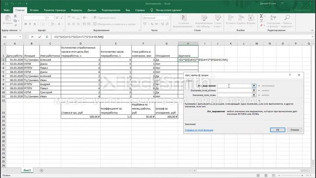Click the Cut scissors icon
This screenshot has height=178, width=316.
point(15,16)
